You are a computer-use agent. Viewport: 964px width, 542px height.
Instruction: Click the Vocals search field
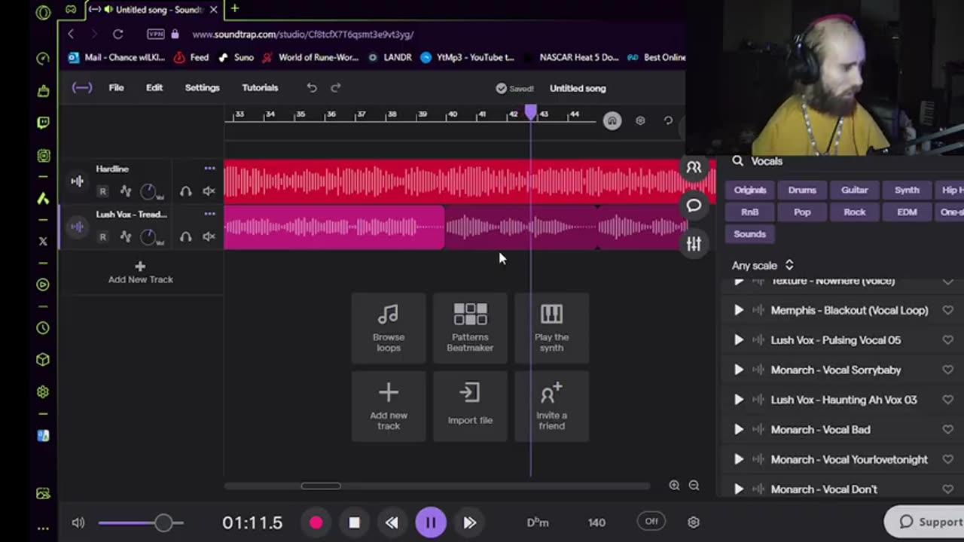(776, 160)
